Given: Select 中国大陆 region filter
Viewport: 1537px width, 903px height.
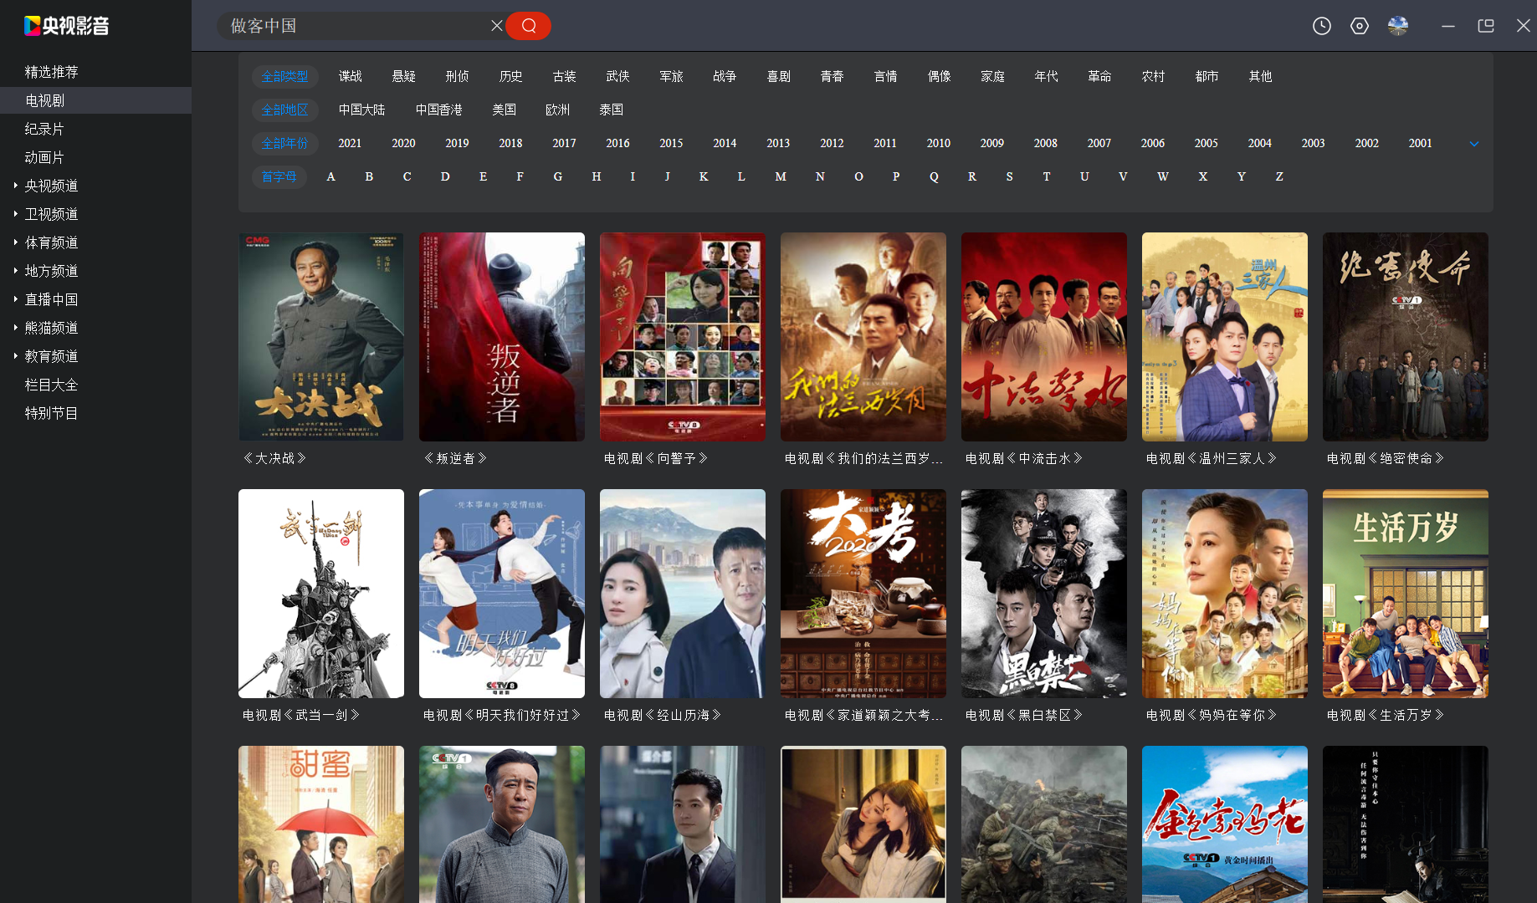Looking at the screenshot, I should point(361,110).
